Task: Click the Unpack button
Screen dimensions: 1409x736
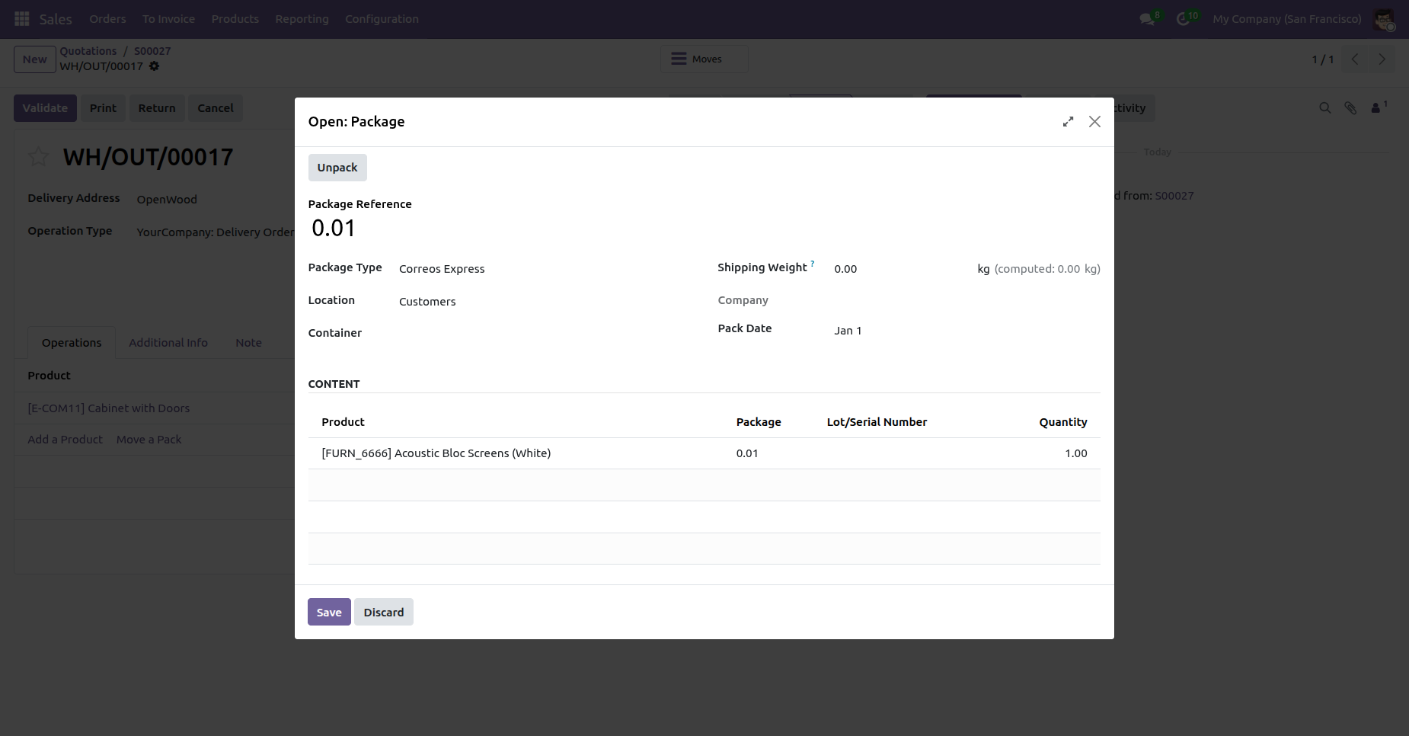Action: [337, 168]
